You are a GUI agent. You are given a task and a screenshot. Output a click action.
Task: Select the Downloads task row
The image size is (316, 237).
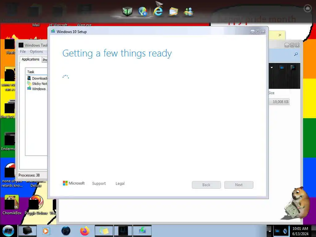37,78
